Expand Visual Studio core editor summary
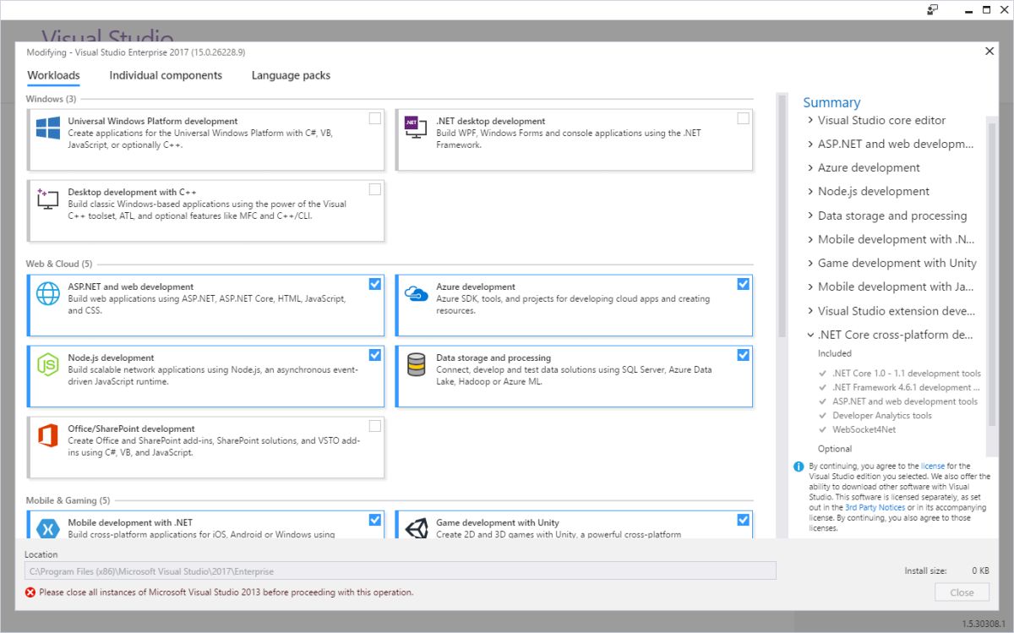The image size is (1014, 633). pyautogui.click(x=811, y=120)
